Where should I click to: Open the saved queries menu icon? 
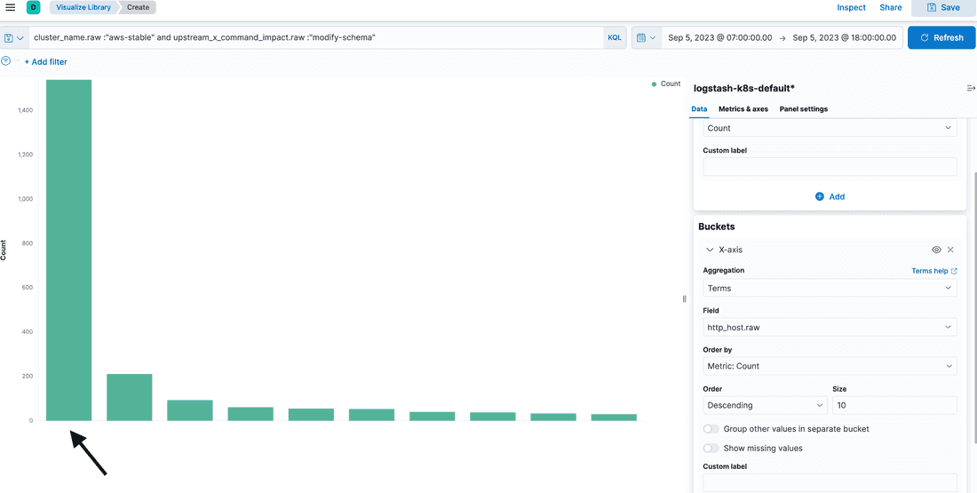tap(13, 38)
